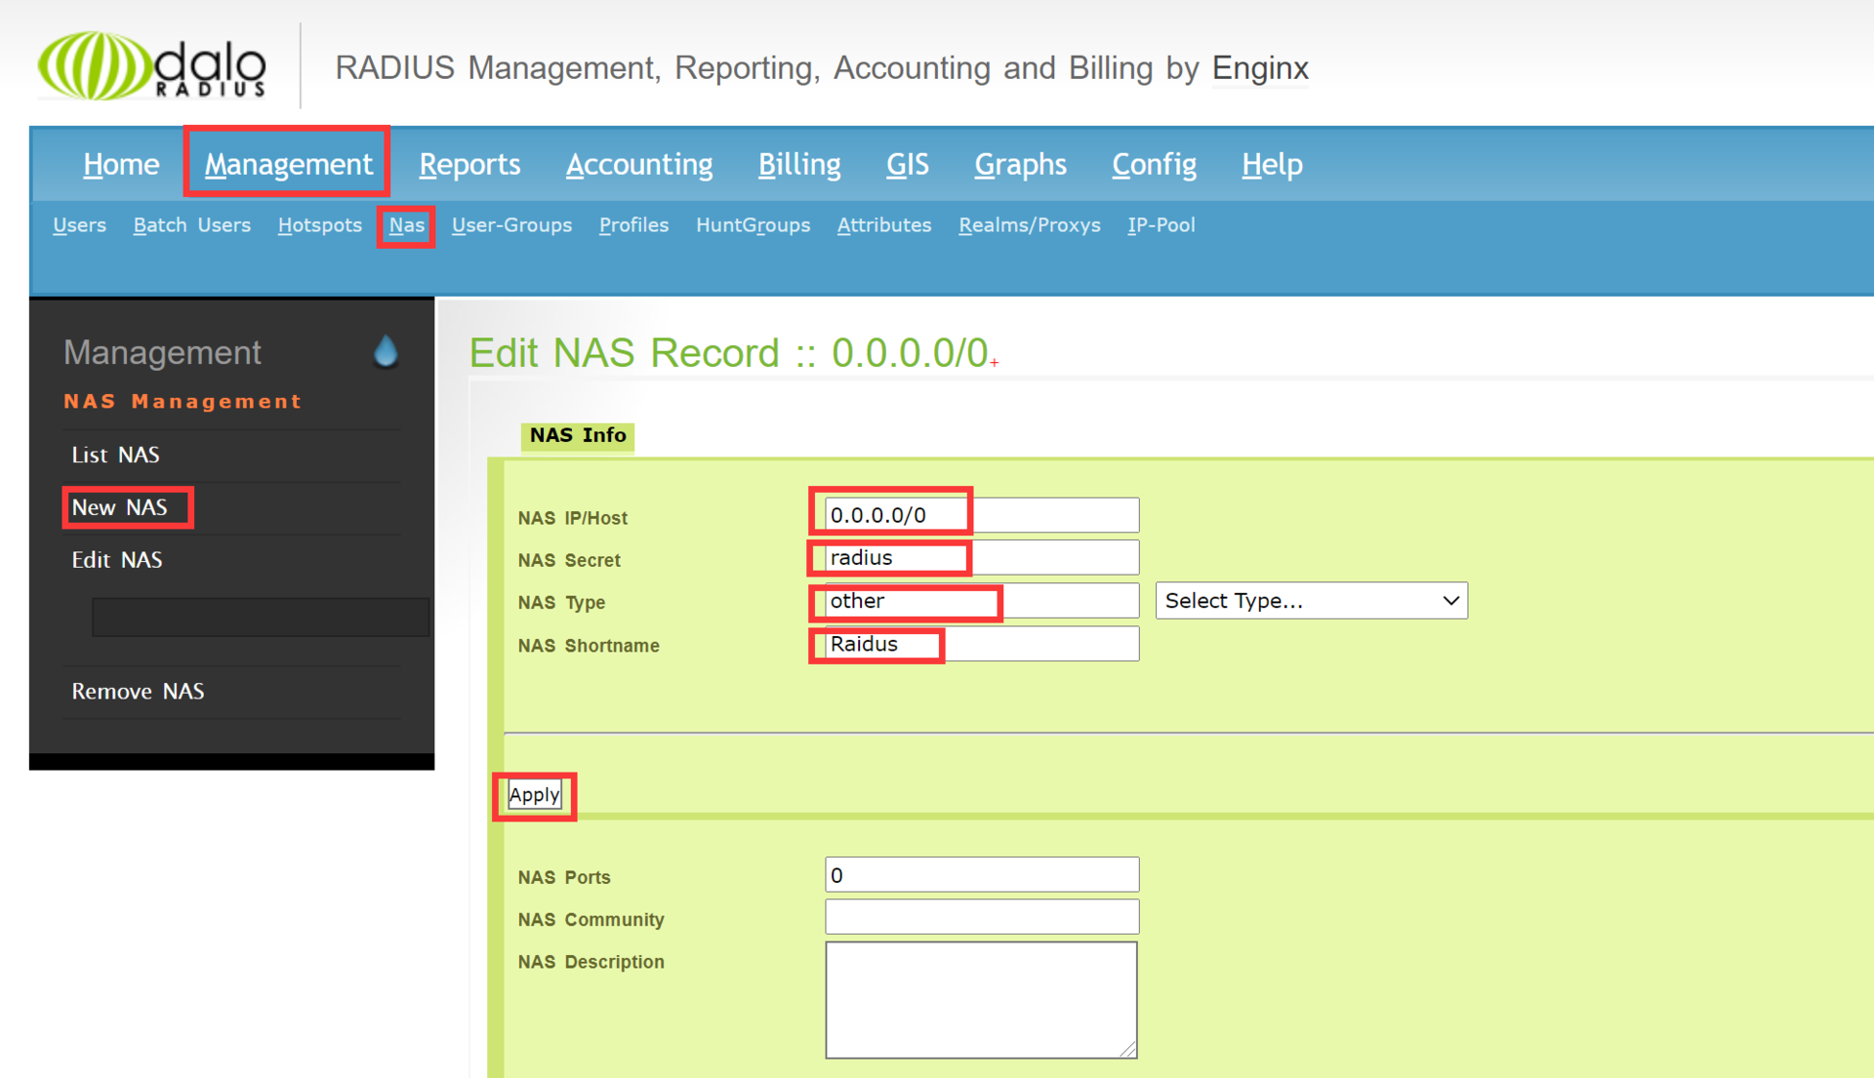The height and width of the screenshot is (1078, 1874).
Task: Click the Apply button
Action: coord(534,795)
